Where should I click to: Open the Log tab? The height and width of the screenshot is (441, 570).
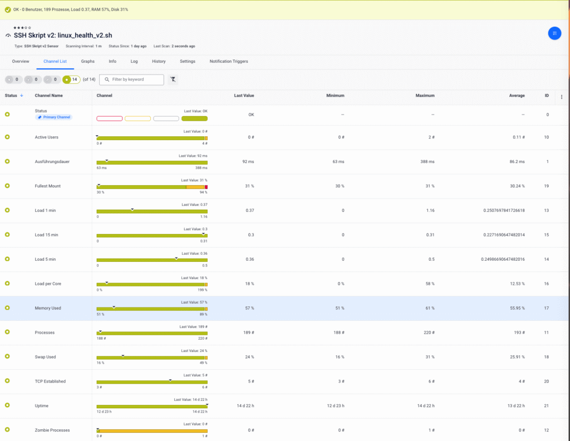(x=134, y=61)
